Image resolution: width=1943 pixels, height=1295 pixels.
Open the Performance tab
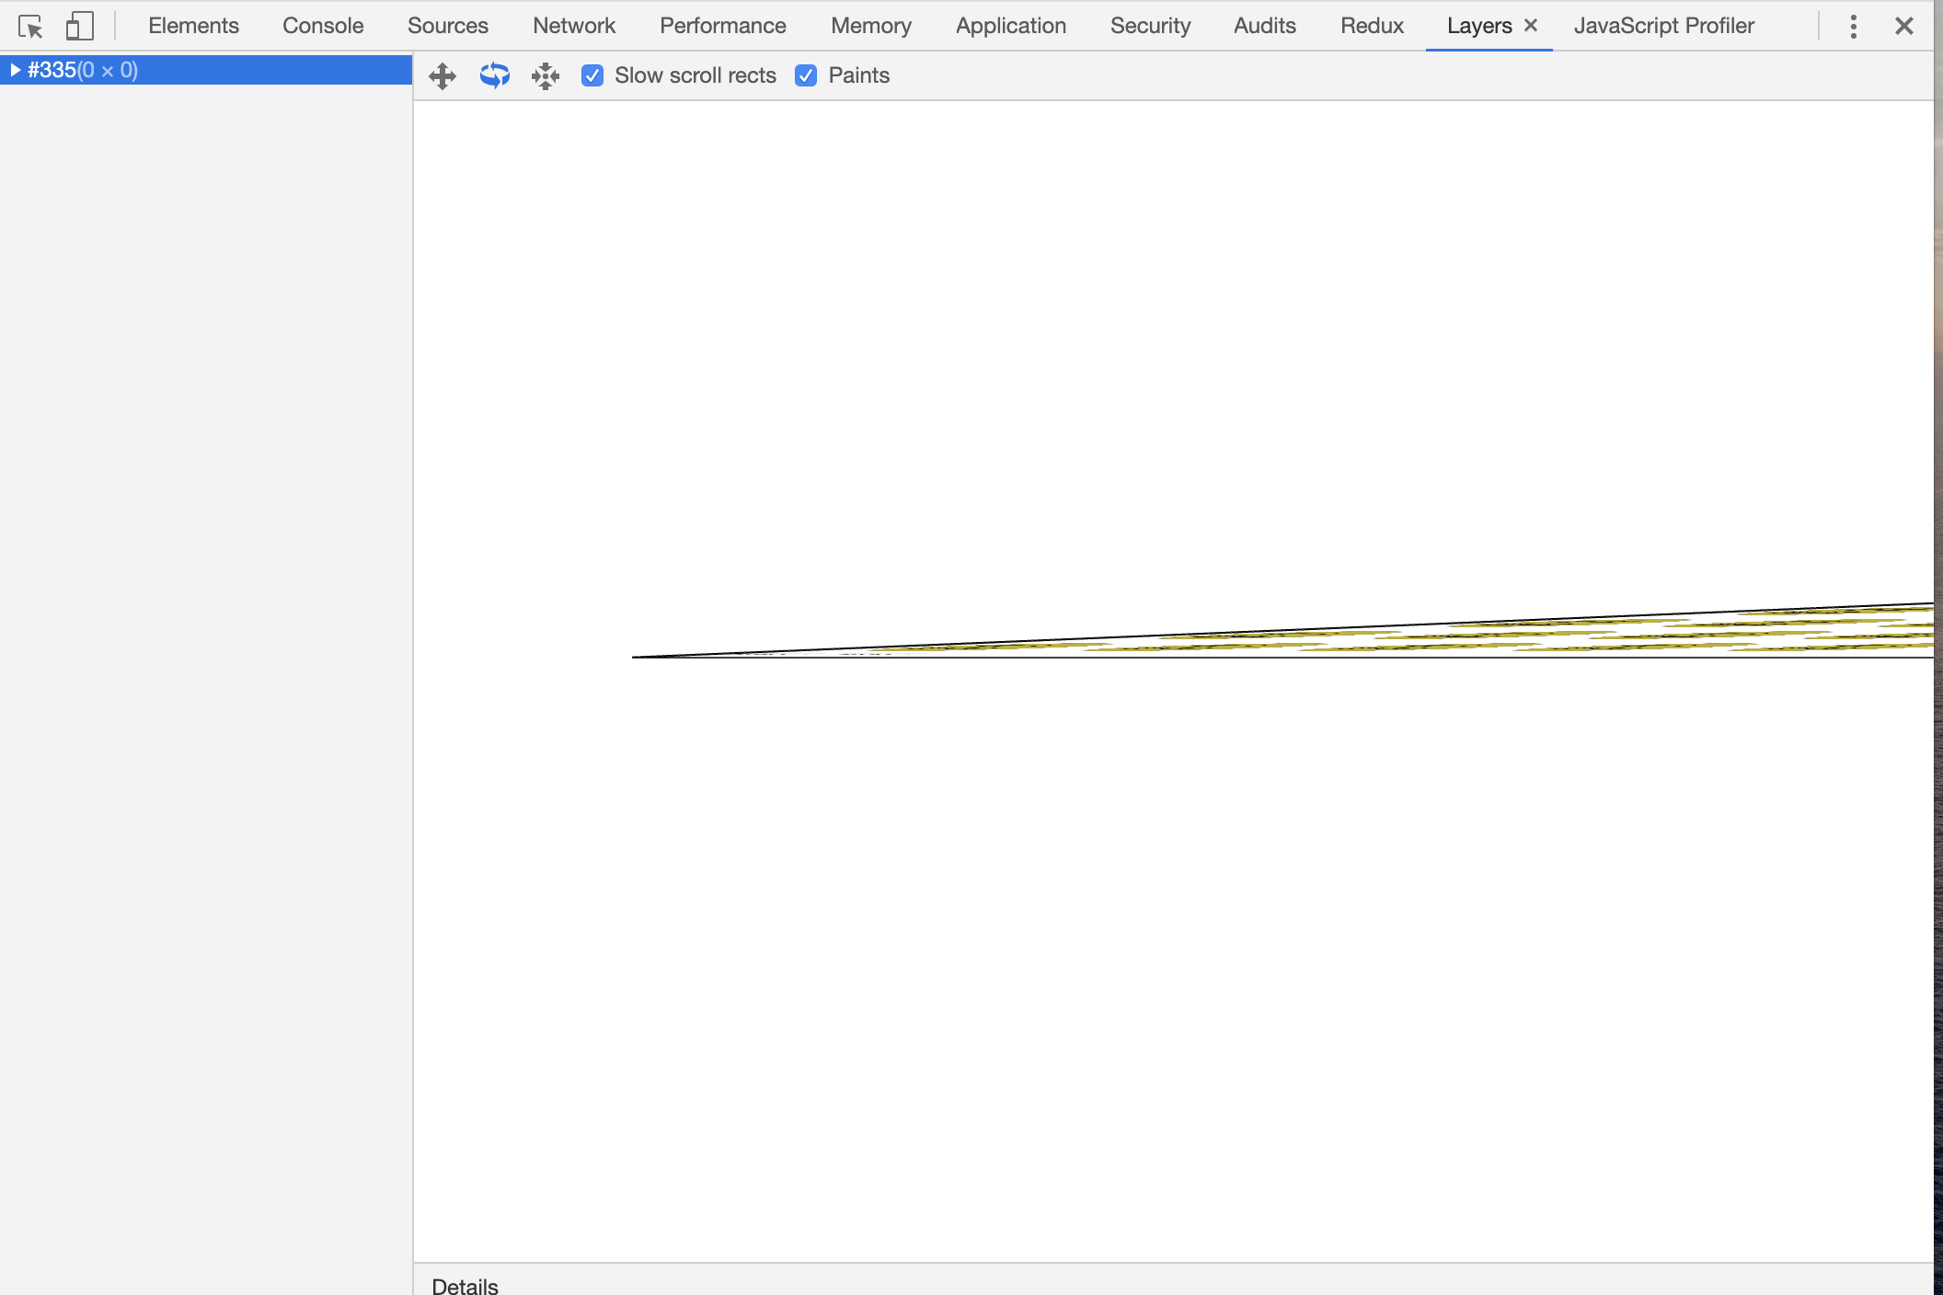(x=722, y=26)
